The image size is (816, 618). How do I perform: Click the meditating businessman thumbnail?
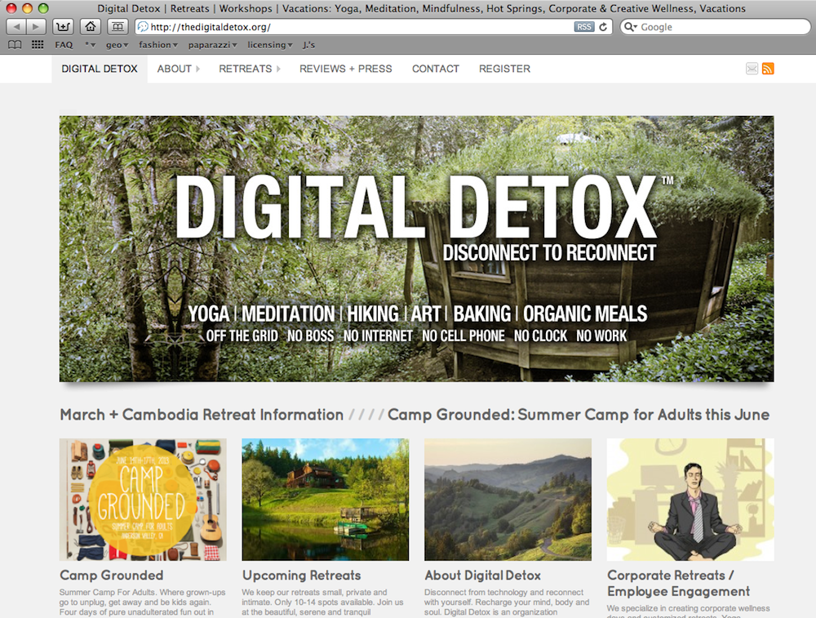[690, 500]
